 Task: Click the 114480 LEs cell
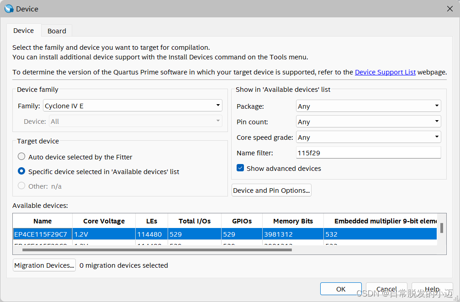[152, 234]
